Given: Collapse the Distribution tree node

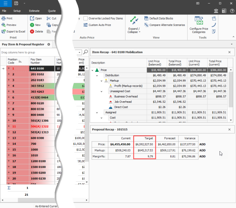Looking at the screenshot, I should [97, 75].
